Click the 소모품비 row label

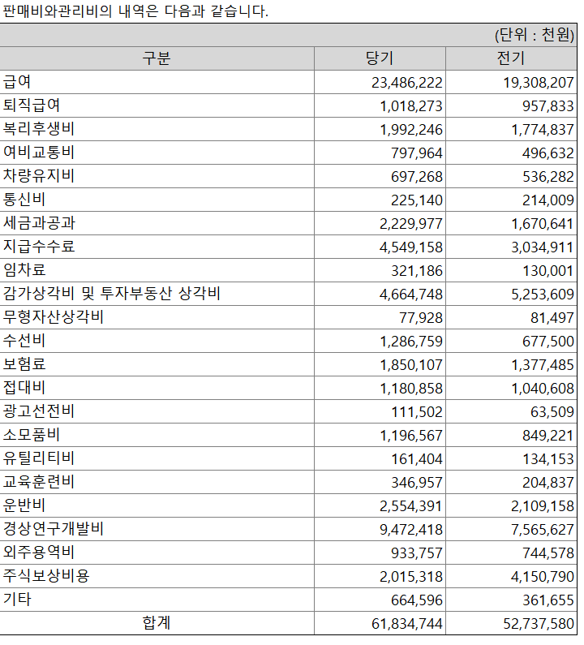tap(32, 434)
